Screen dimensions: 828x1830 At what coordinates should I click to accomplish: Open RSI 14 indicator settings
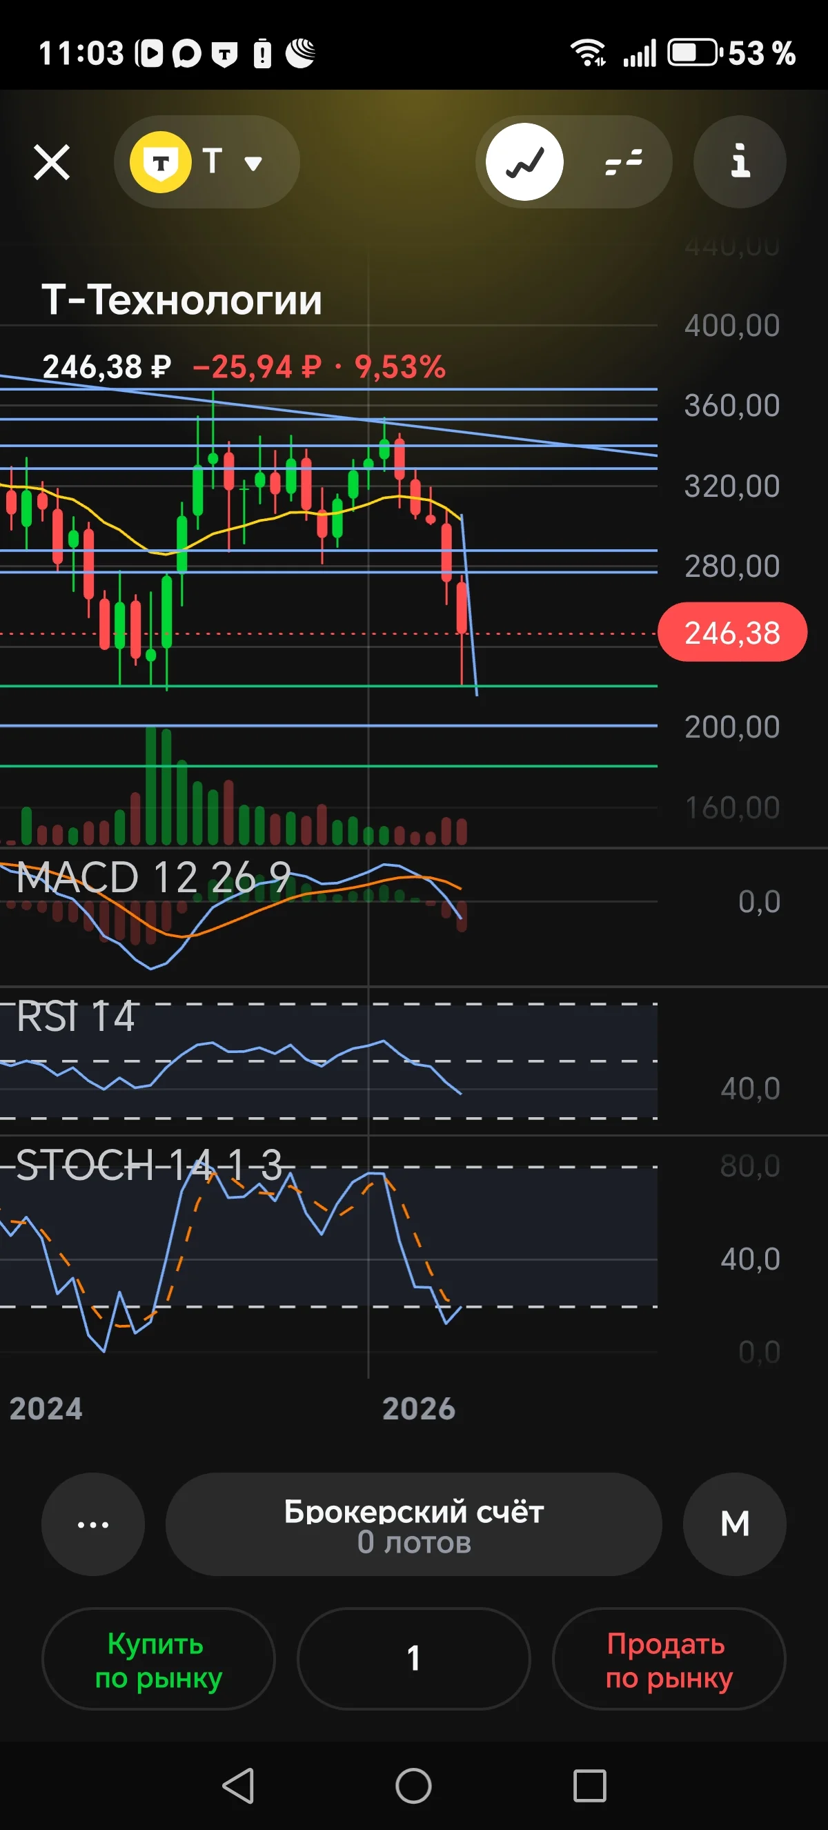pyautogui.click(x=75, y=1016)
